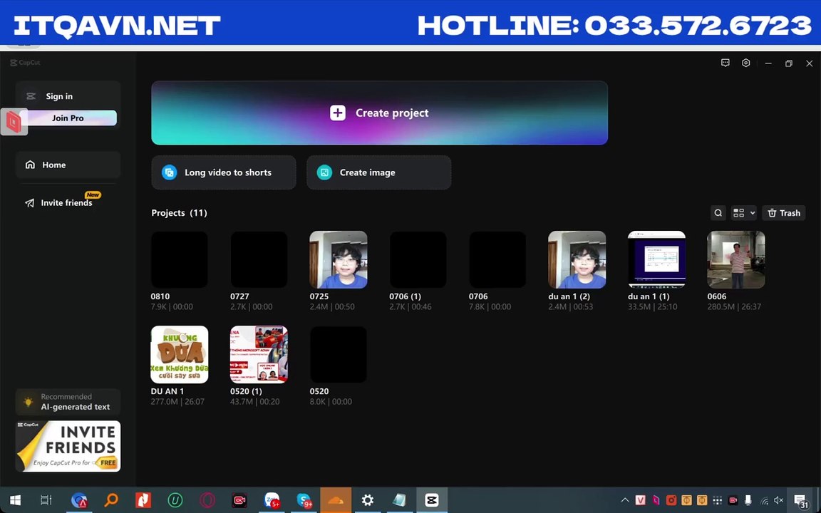The image size is (821, 513).
Task: Open the 0606 project thumbnail
Action: click(735, 259)
